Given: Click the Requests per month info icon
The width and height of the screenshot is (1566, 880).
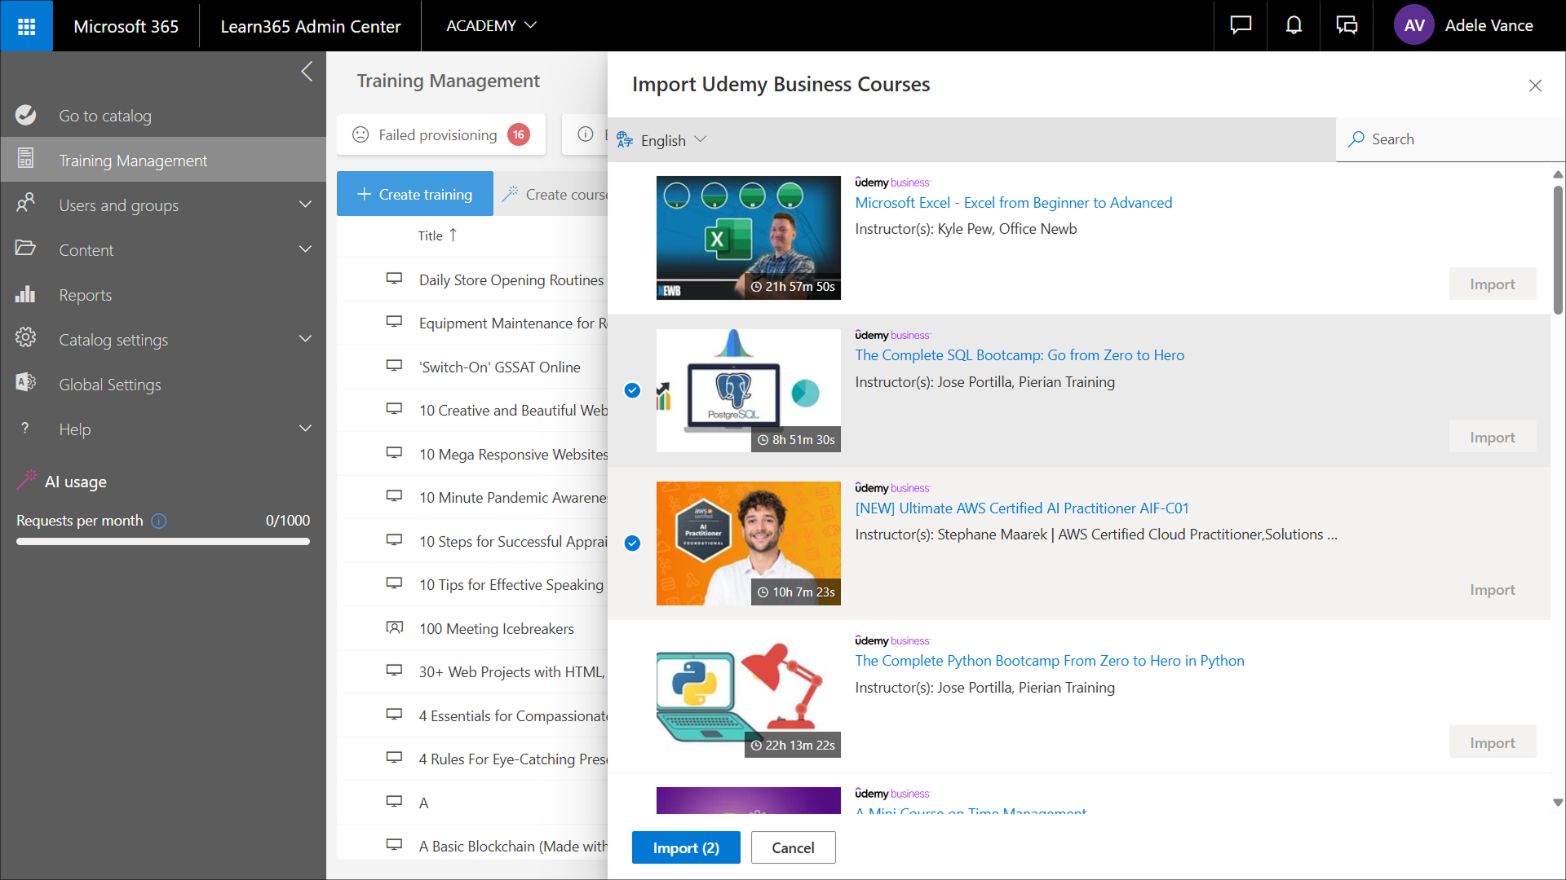Looking at the screenshot, I should coord(159,521).
